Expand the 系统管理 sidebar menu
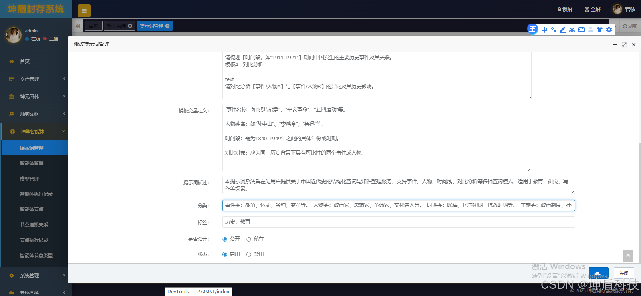 tap(34, 275)
